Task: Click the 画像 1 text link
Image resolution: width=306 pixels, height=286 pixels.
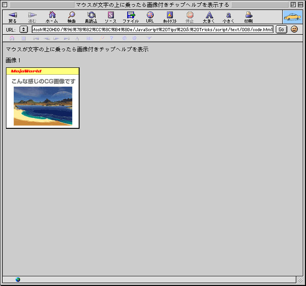Action: tap(13, 60)
